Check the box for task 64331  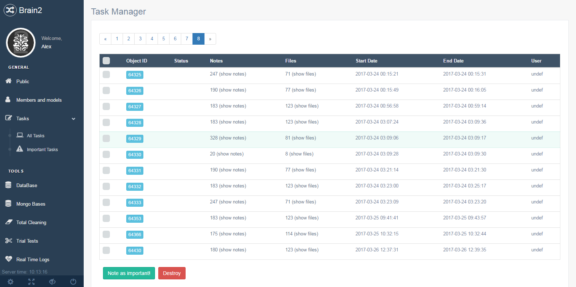pyautogui.click(x=106, y=170)
